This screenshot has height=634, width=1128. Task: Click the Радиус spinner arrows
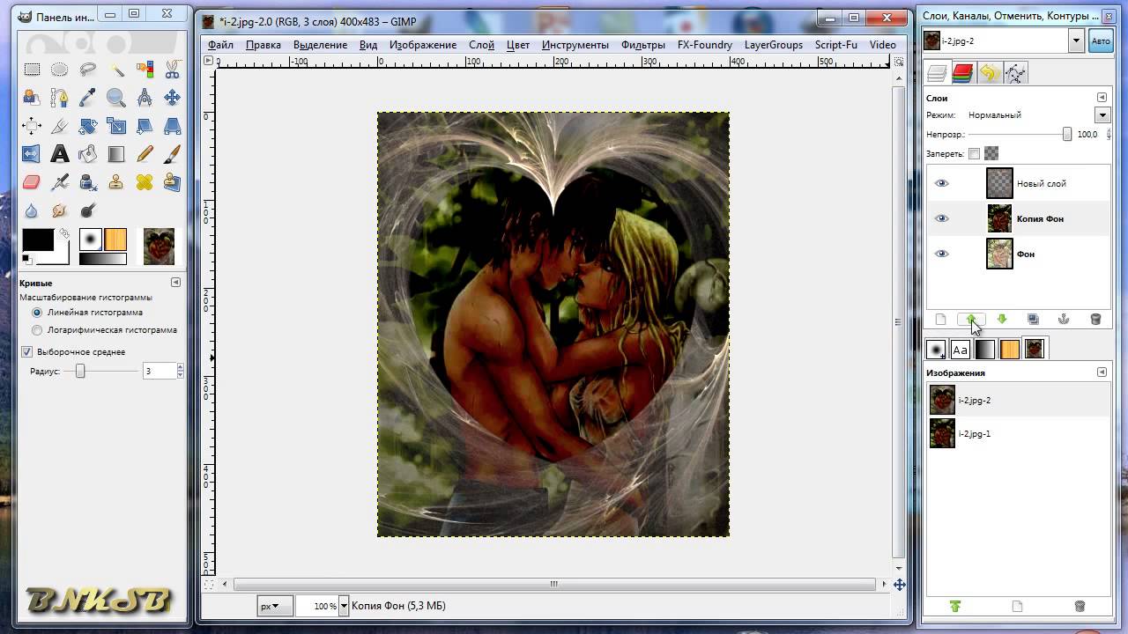(181, 372)
